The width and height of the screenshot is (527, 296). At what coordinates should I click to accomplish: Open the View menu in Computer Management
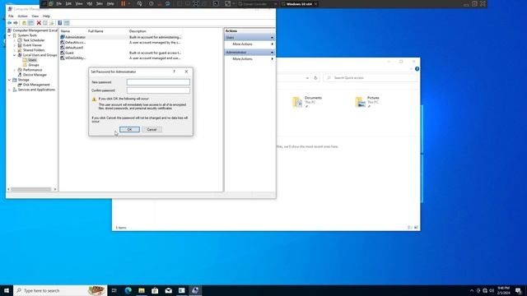35,16
